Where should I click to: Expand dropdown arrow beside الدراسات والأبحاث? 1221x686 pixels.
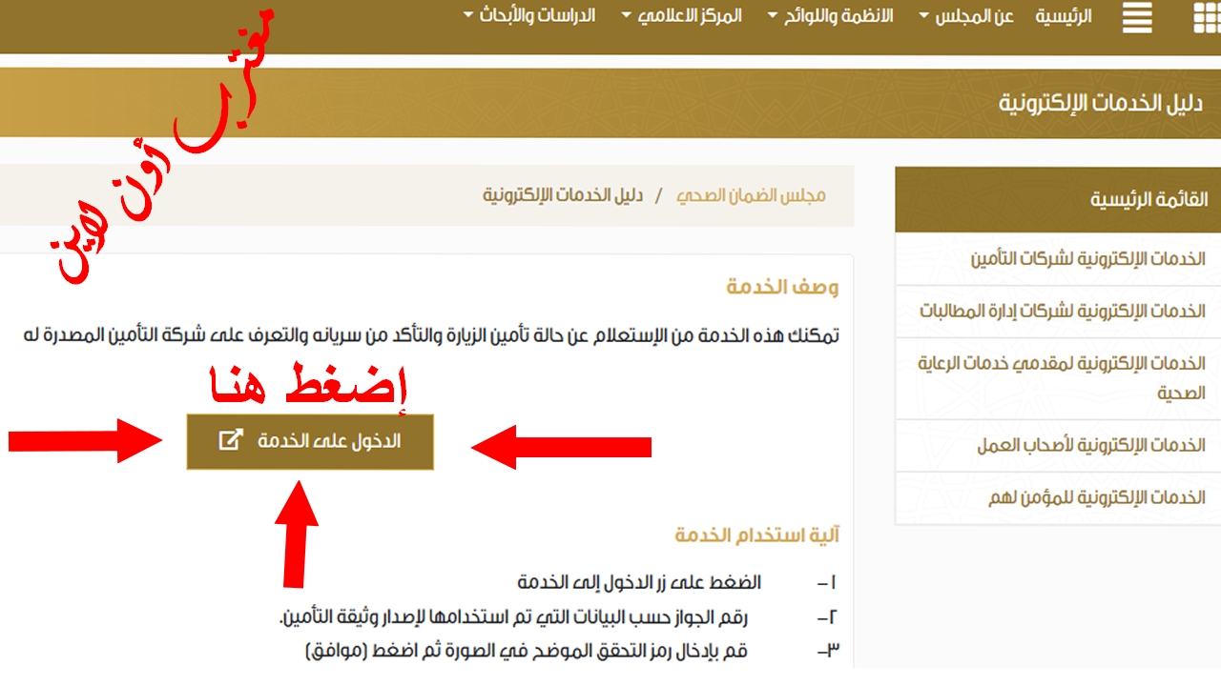point(468,16)
